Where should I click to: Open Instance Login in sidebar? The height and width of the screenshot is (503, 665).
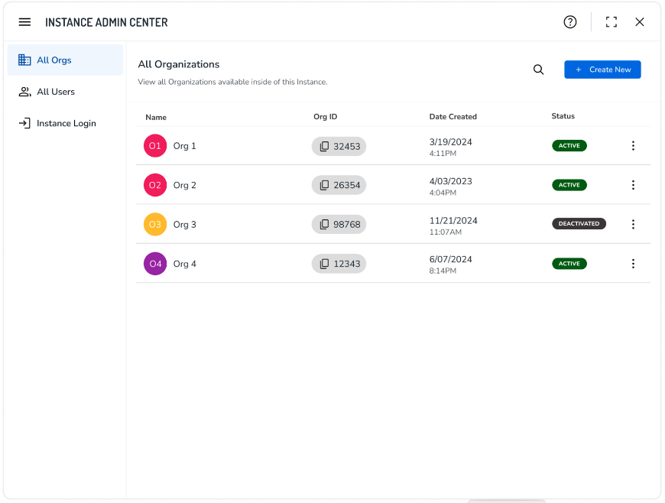(66, 123)
